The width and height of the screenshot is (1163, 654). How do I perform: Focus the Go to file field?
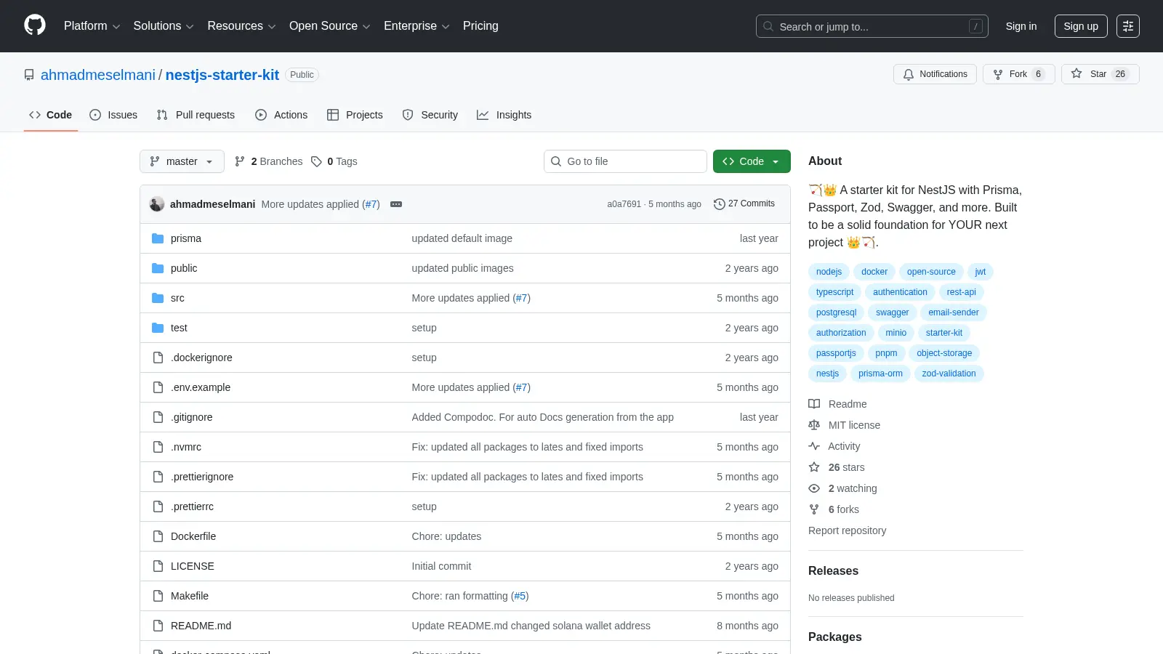(x=625, y=161)
